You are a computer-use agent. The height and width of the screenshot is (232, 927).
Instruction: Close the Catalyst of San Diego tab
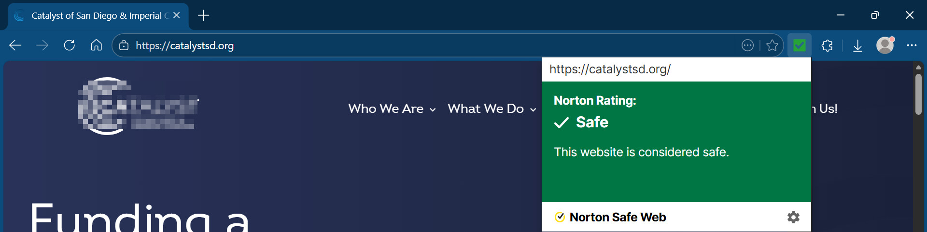coord(177,15)
